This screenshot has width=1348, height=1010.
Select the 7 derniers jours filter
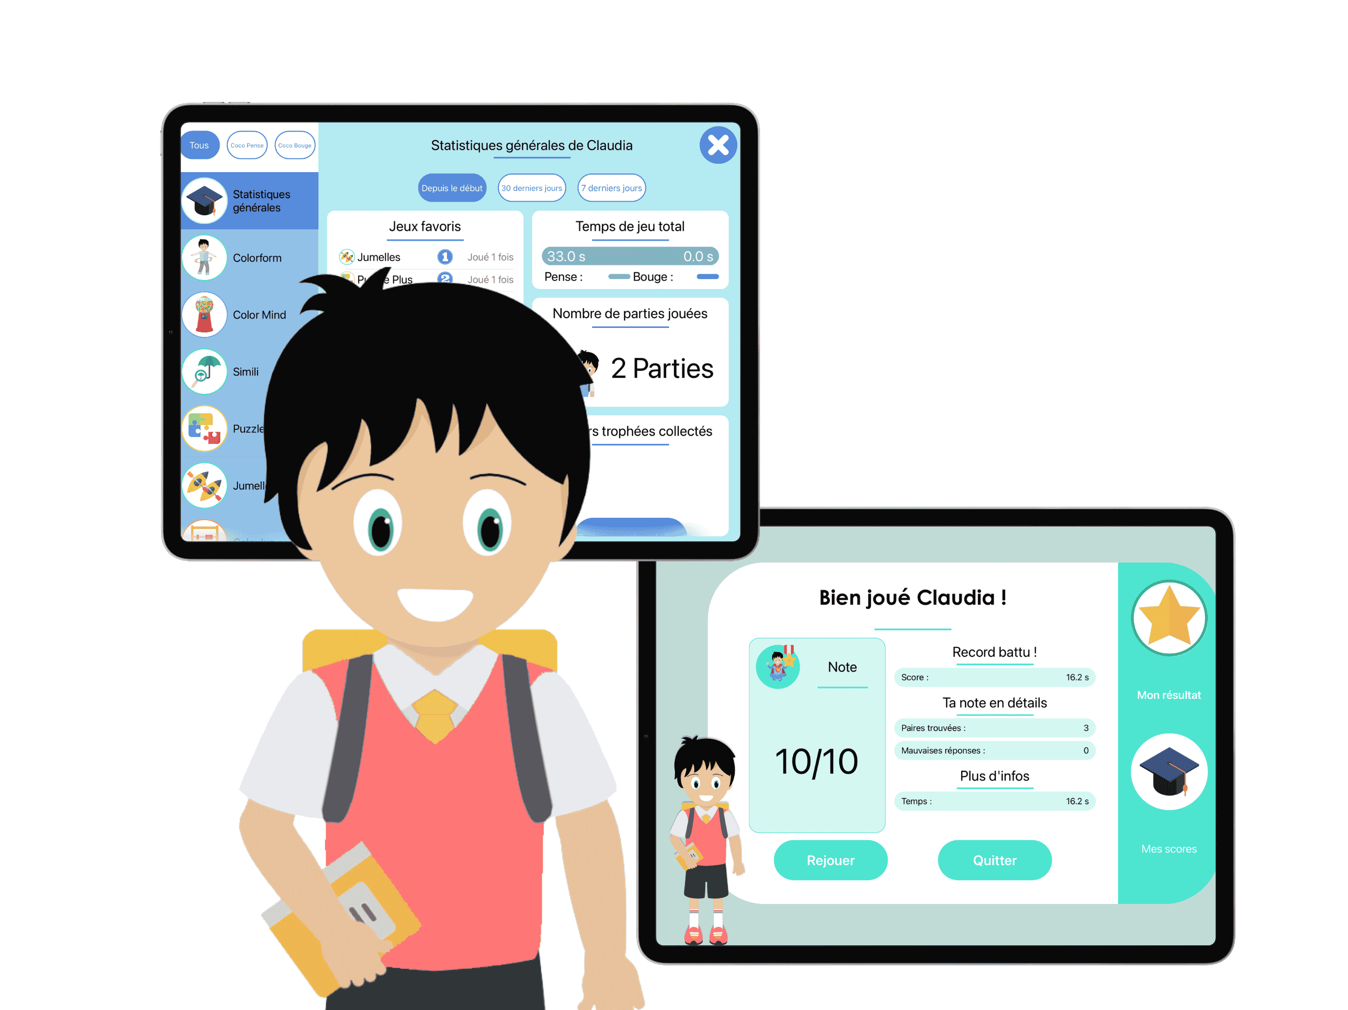coord(611,188)
